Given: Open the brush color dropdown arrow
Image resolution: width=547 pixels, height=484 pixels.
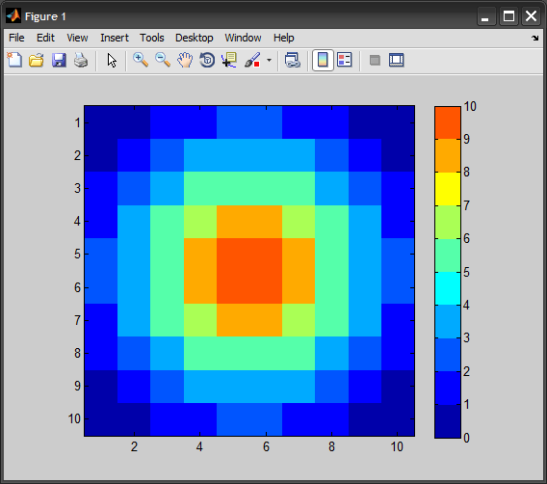Looking at the screenshot, I should coord(269,60).
